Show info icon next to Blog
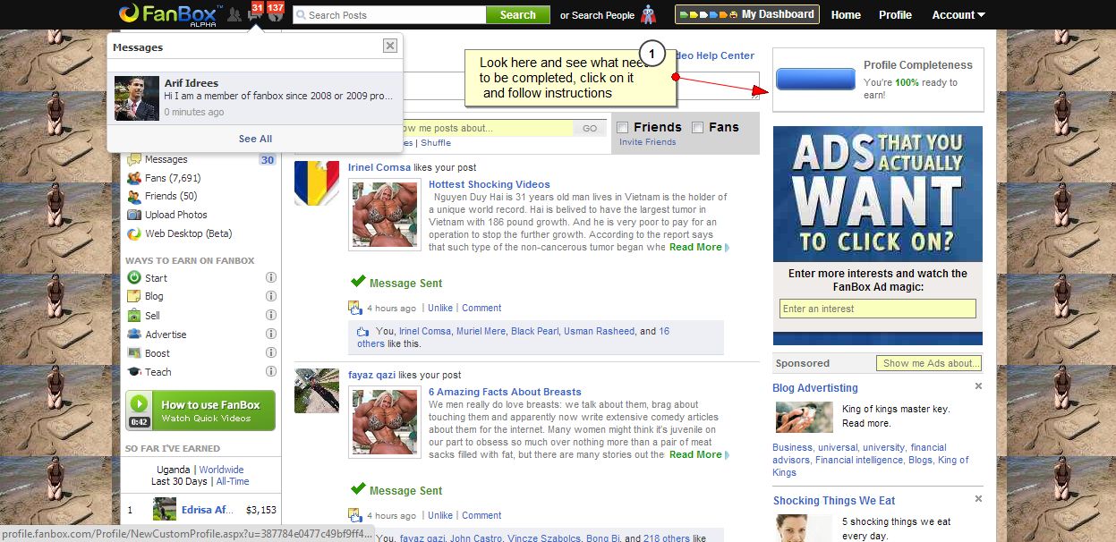 pyautogui.click(x=271, y=297)
